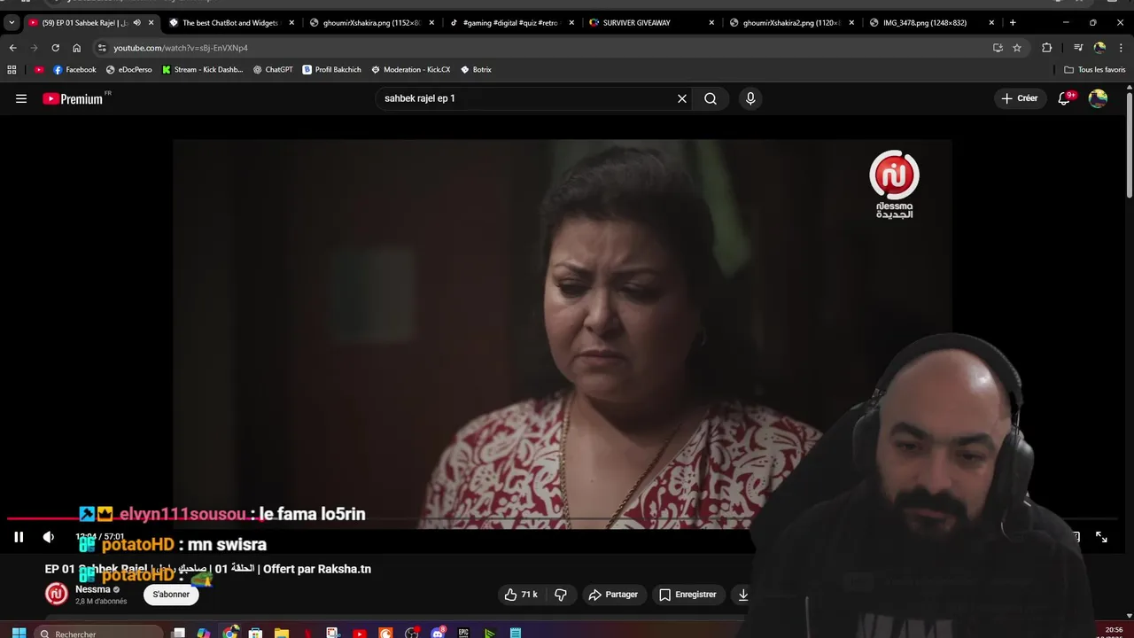The image size is (1134, 638).
Task: View site information icon in address bar
Action: [102, 48]
